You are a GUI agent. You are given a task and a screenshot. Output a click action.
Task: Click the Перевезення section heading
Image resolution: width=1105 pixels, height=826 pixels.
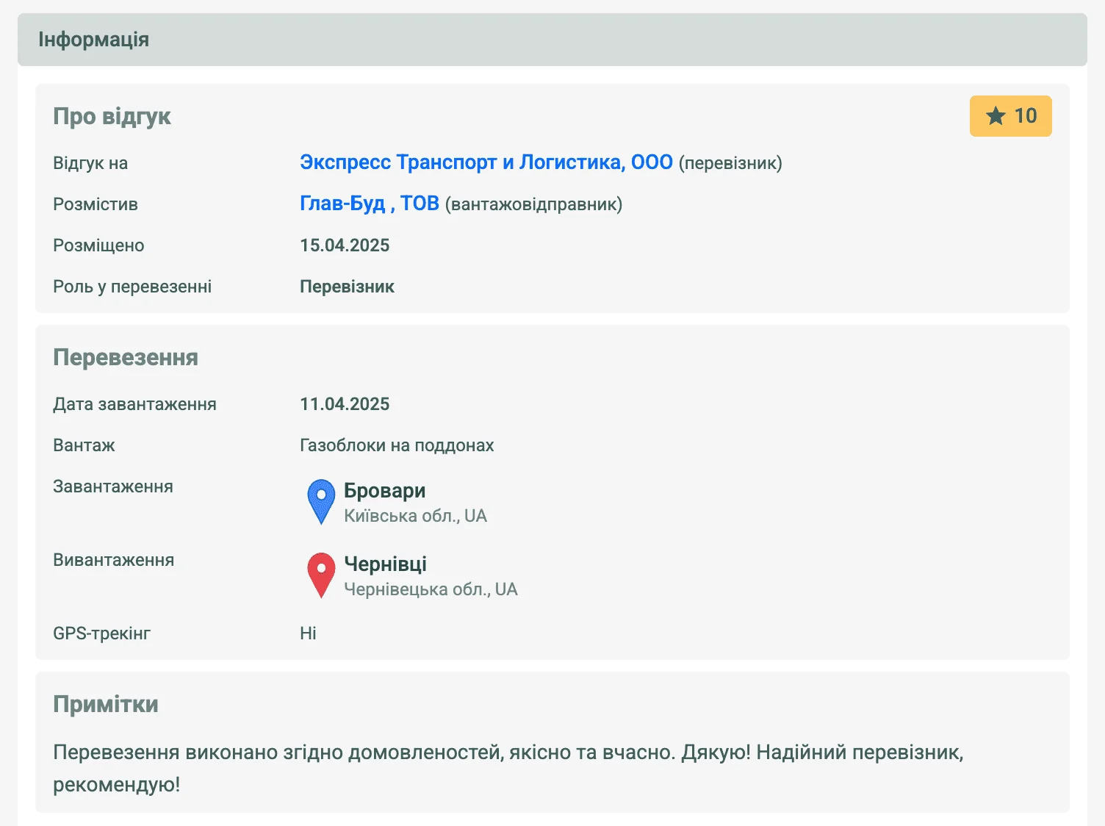[126, 357]
